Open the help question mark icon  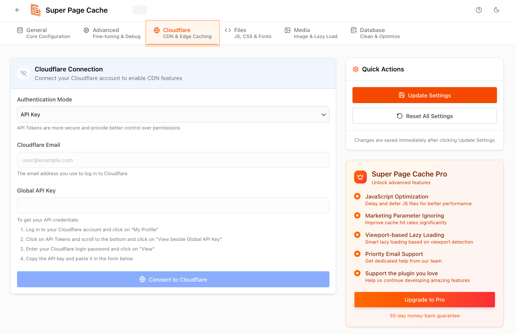[479, 10]
